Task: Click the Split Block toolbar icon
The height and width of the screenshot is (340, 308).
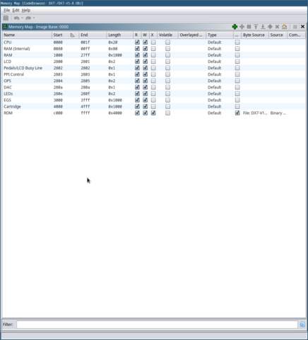Action: click(249, 27)
